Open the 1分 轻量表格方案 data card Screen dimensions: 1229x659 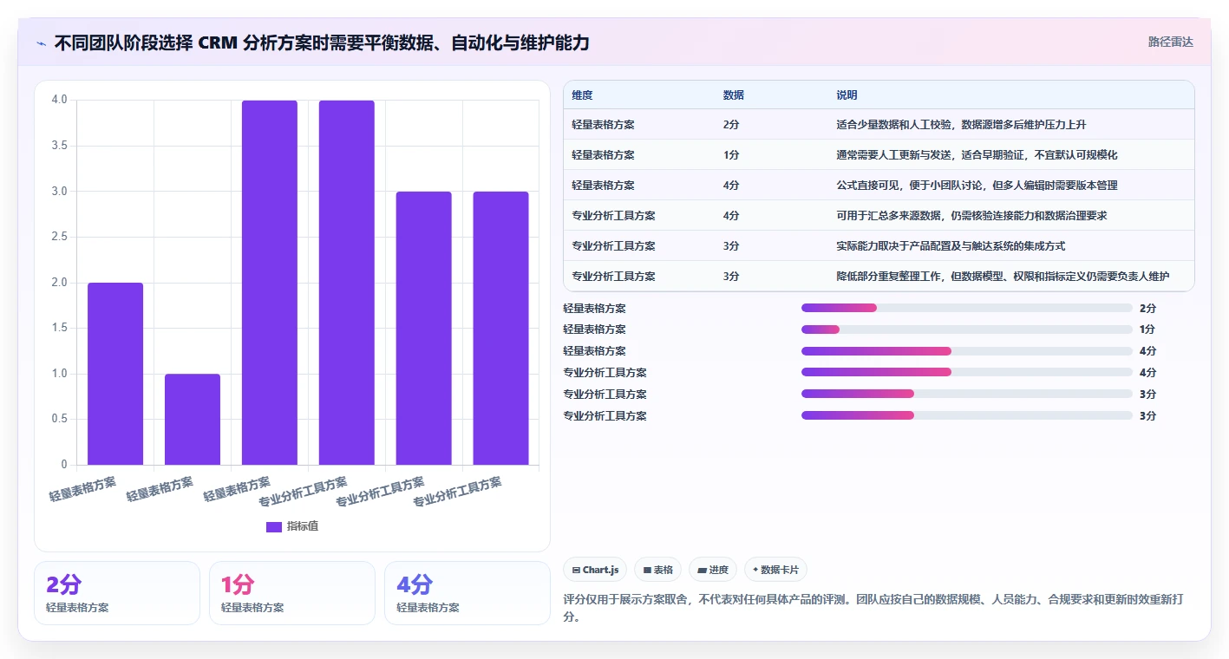tap(292, 593)
